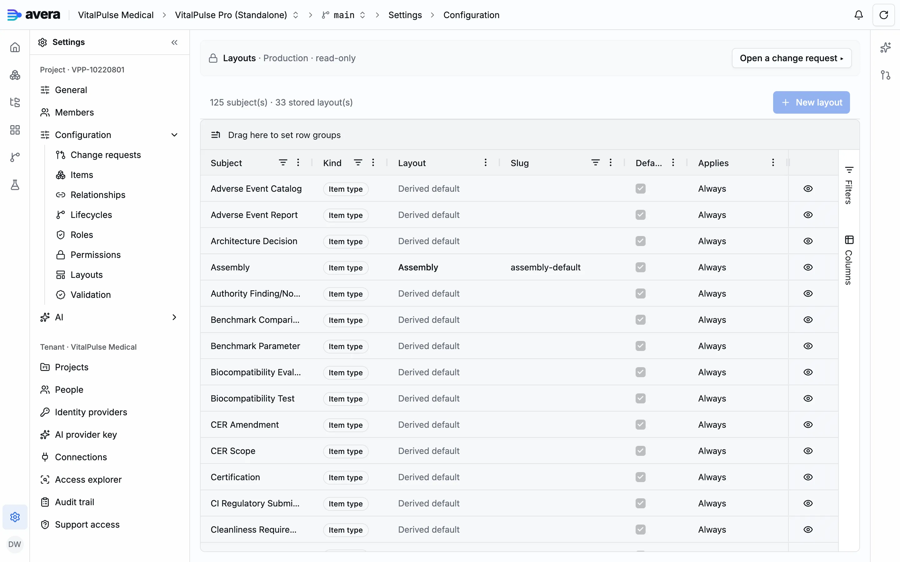This screenshot has width=900, height=562.
Task: Open the dashboard grid icon in left rail
Action: click(15, 130)
